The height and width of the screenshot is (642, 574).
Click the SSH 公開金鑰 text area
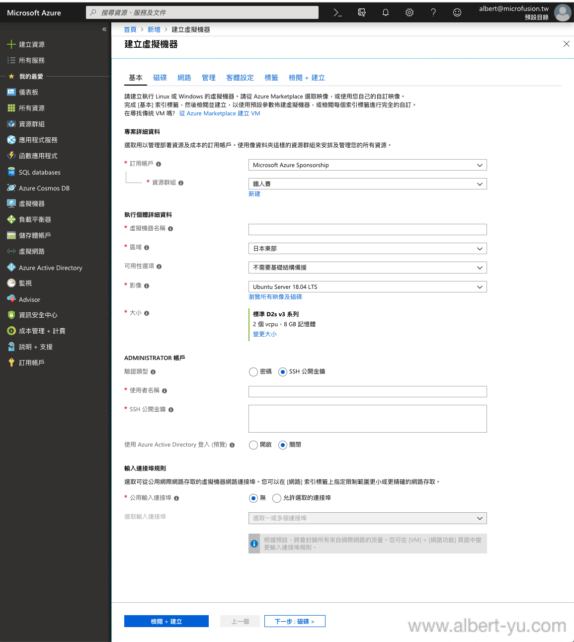pos(367,419)
